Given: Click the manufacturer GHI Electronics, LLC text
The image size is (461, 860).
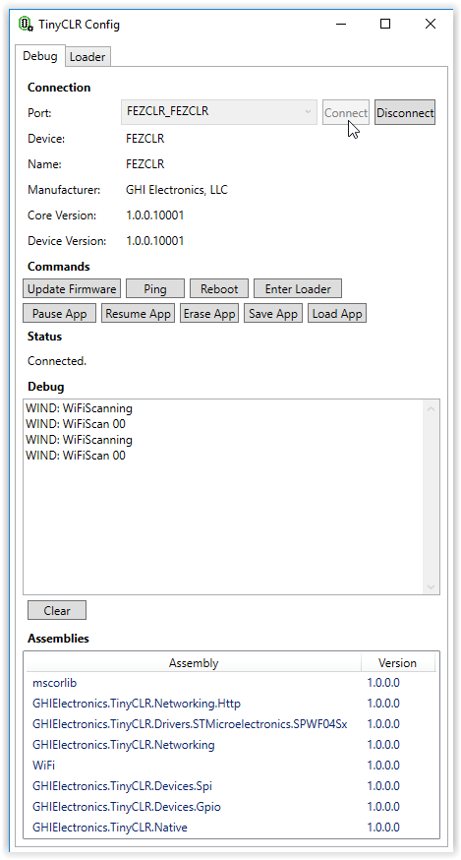Looking at the screenshot, I should coord(177,190).
